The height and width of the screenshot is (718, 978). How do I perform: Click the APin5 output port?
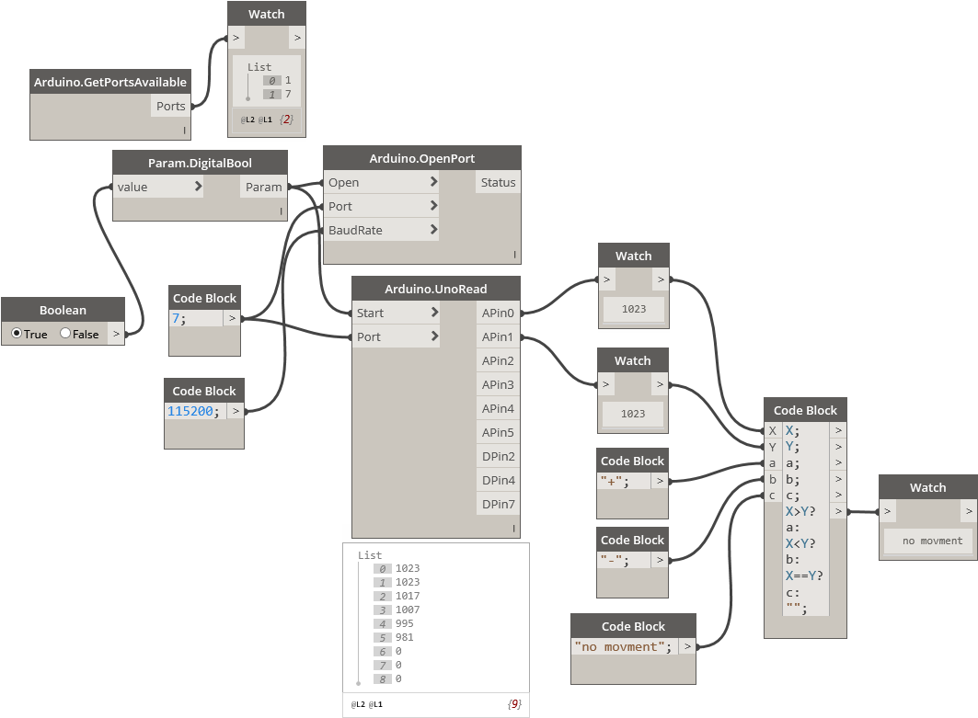tap(498, 432)
